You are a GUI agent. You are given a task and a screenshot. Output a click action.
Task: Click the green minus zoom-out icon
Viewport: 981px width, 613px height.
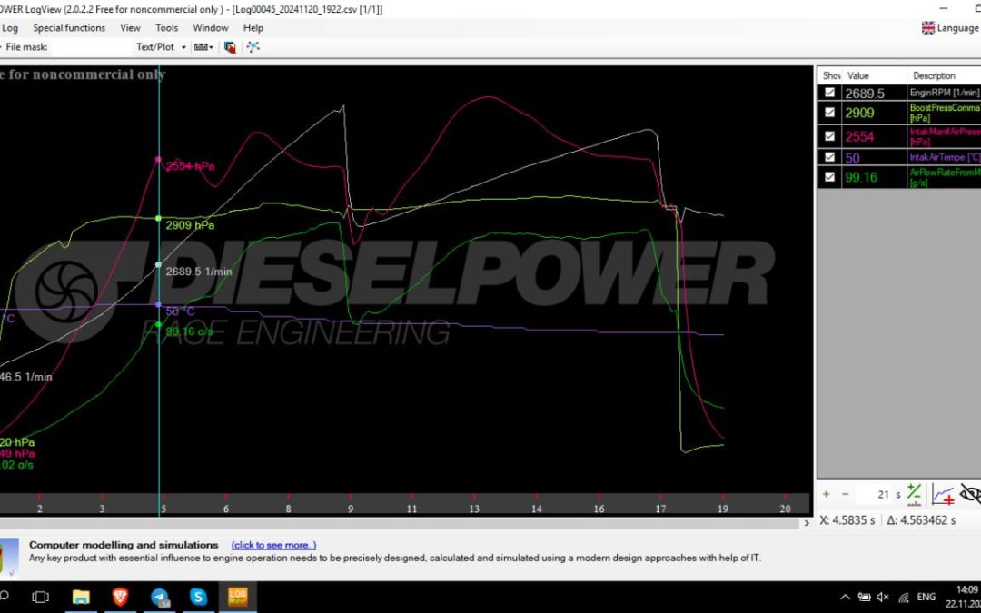click(846, 494)
